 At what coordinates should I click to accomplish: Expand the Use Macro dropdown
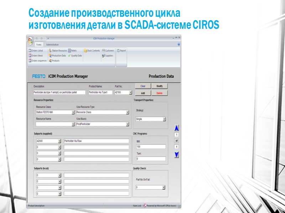click(128, 124)
